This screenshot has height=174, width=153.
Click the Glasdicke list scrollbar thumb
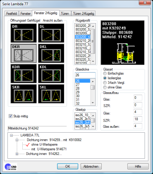93,87
